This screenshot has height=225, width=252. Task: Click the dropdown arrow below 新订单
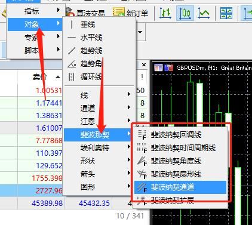[140, 32]
